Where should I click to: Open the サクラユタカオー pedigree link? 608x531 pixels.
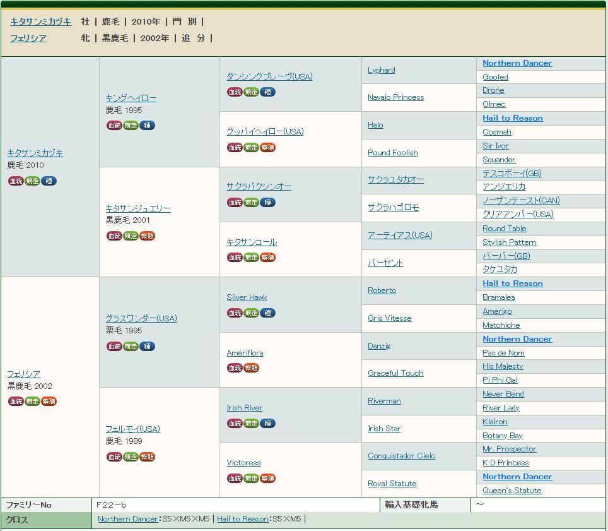pyautogui.click(x=396, y=180)
